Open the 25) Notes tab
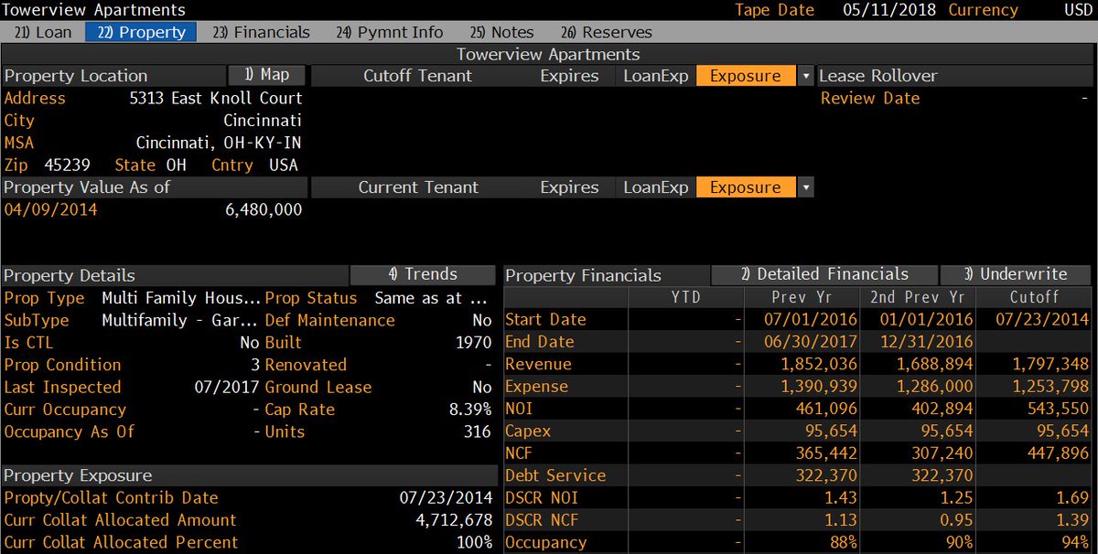 501,32
